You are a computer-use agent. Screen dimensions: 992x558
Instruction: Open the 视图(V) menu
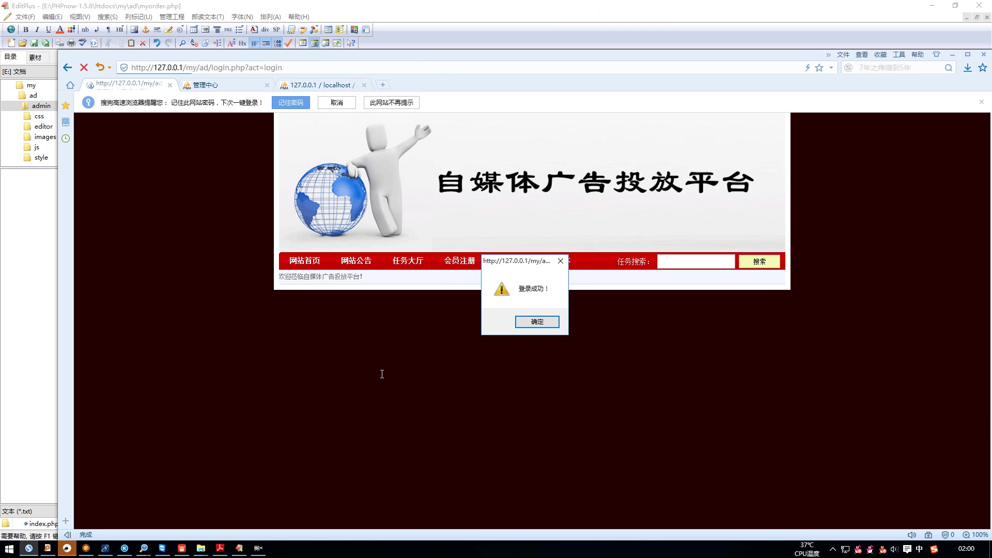pyautogui.click(x=80, y=17)
